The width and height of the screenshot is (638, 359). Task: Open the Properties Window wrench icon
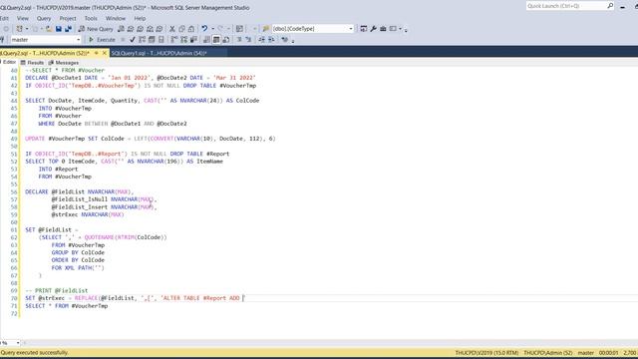coord(373,29)
